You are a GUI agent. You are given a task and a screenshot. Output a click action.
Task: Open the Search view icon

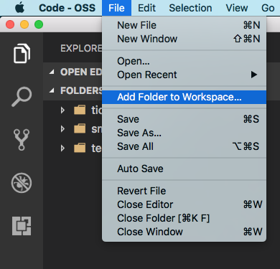tap(22, 97)
